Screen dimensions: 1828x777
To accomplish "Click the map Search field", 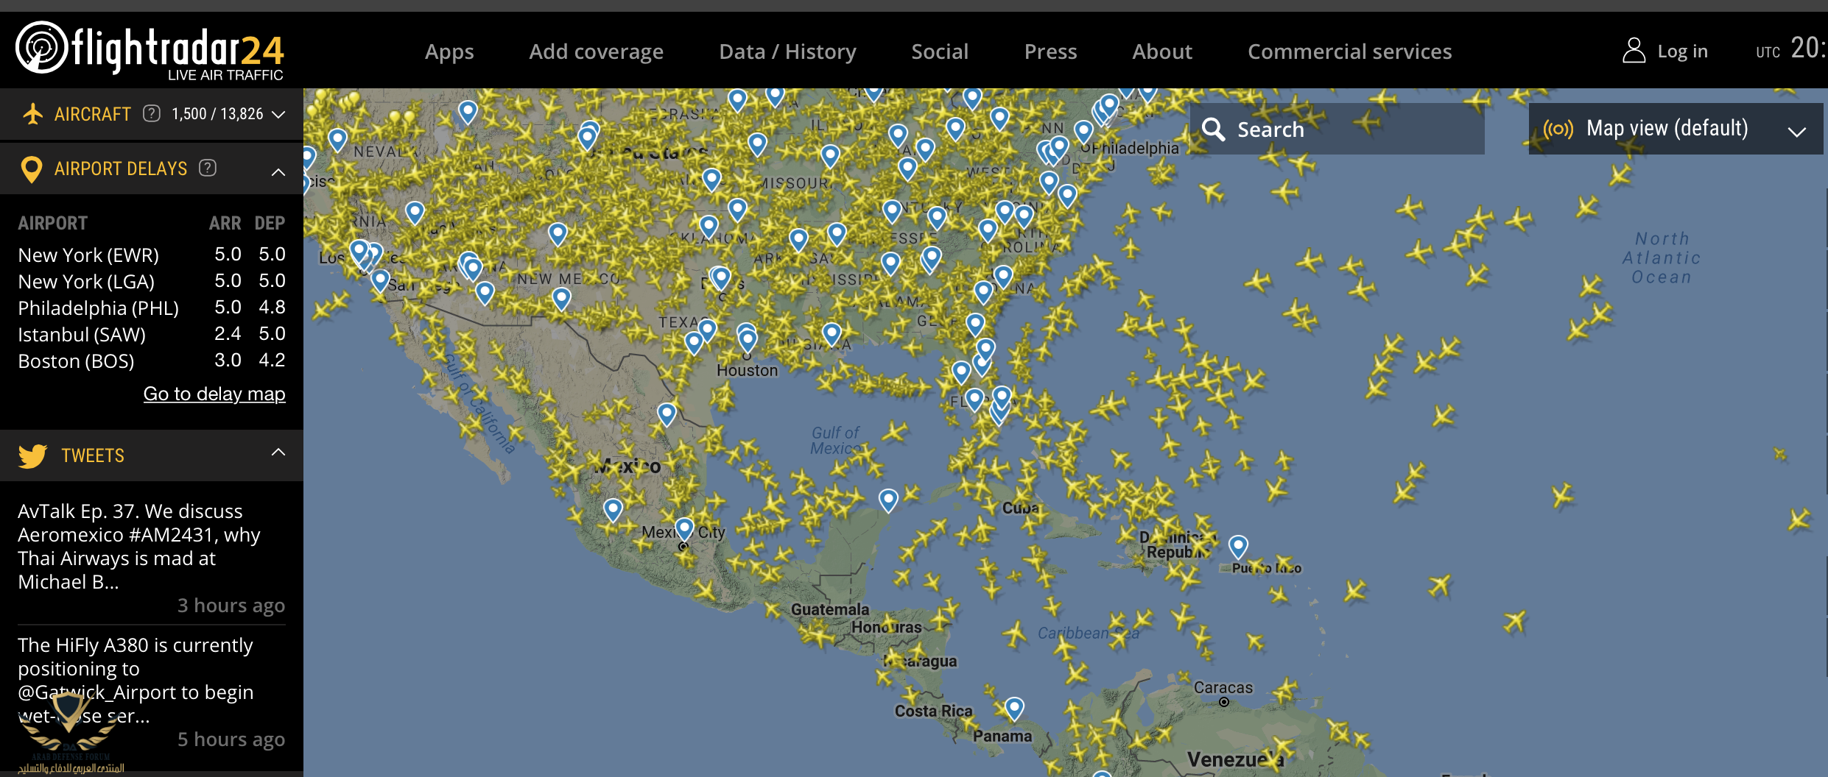I will click(x=1337, y=129).
